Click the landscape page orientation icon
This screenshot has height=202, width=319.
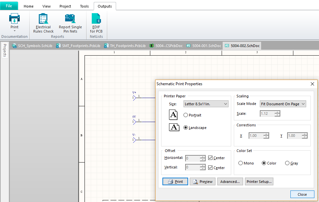click(x=173, y=127)
